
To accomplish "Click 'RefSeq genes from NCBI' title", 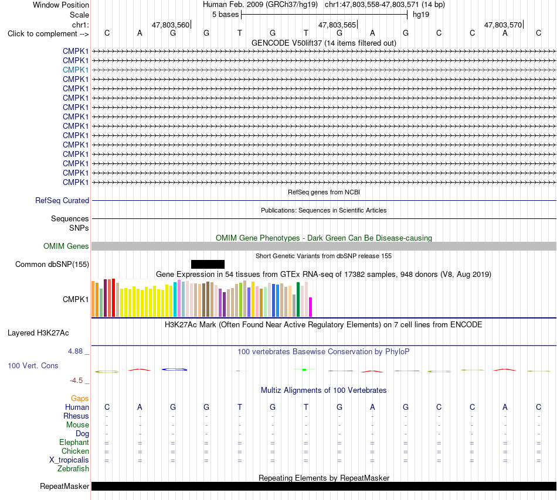I will [x=324, y=192].
